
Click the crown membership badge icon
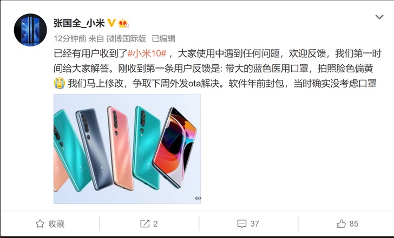[x=123, y=23]
